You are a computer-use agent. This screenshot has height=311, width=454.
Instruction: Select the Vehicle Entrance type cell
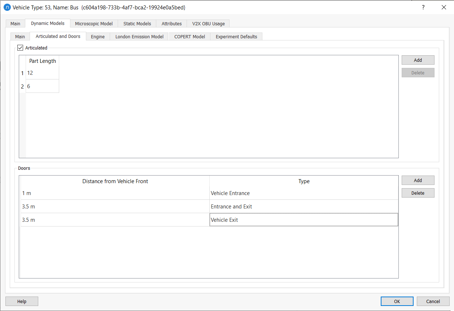(x=304, y=193)
